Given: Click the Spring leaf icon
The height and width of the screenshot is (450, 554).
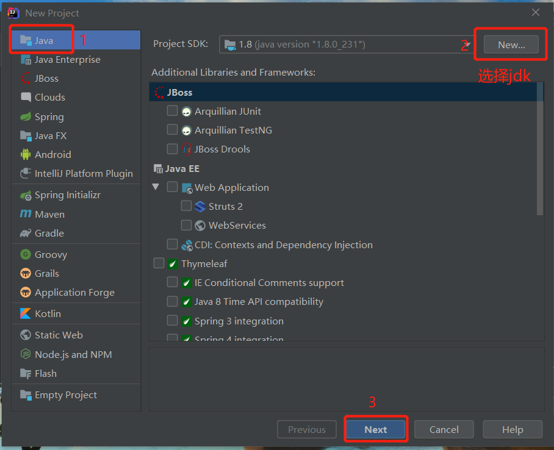Looking at the screenshot, I should pos(26,116).
